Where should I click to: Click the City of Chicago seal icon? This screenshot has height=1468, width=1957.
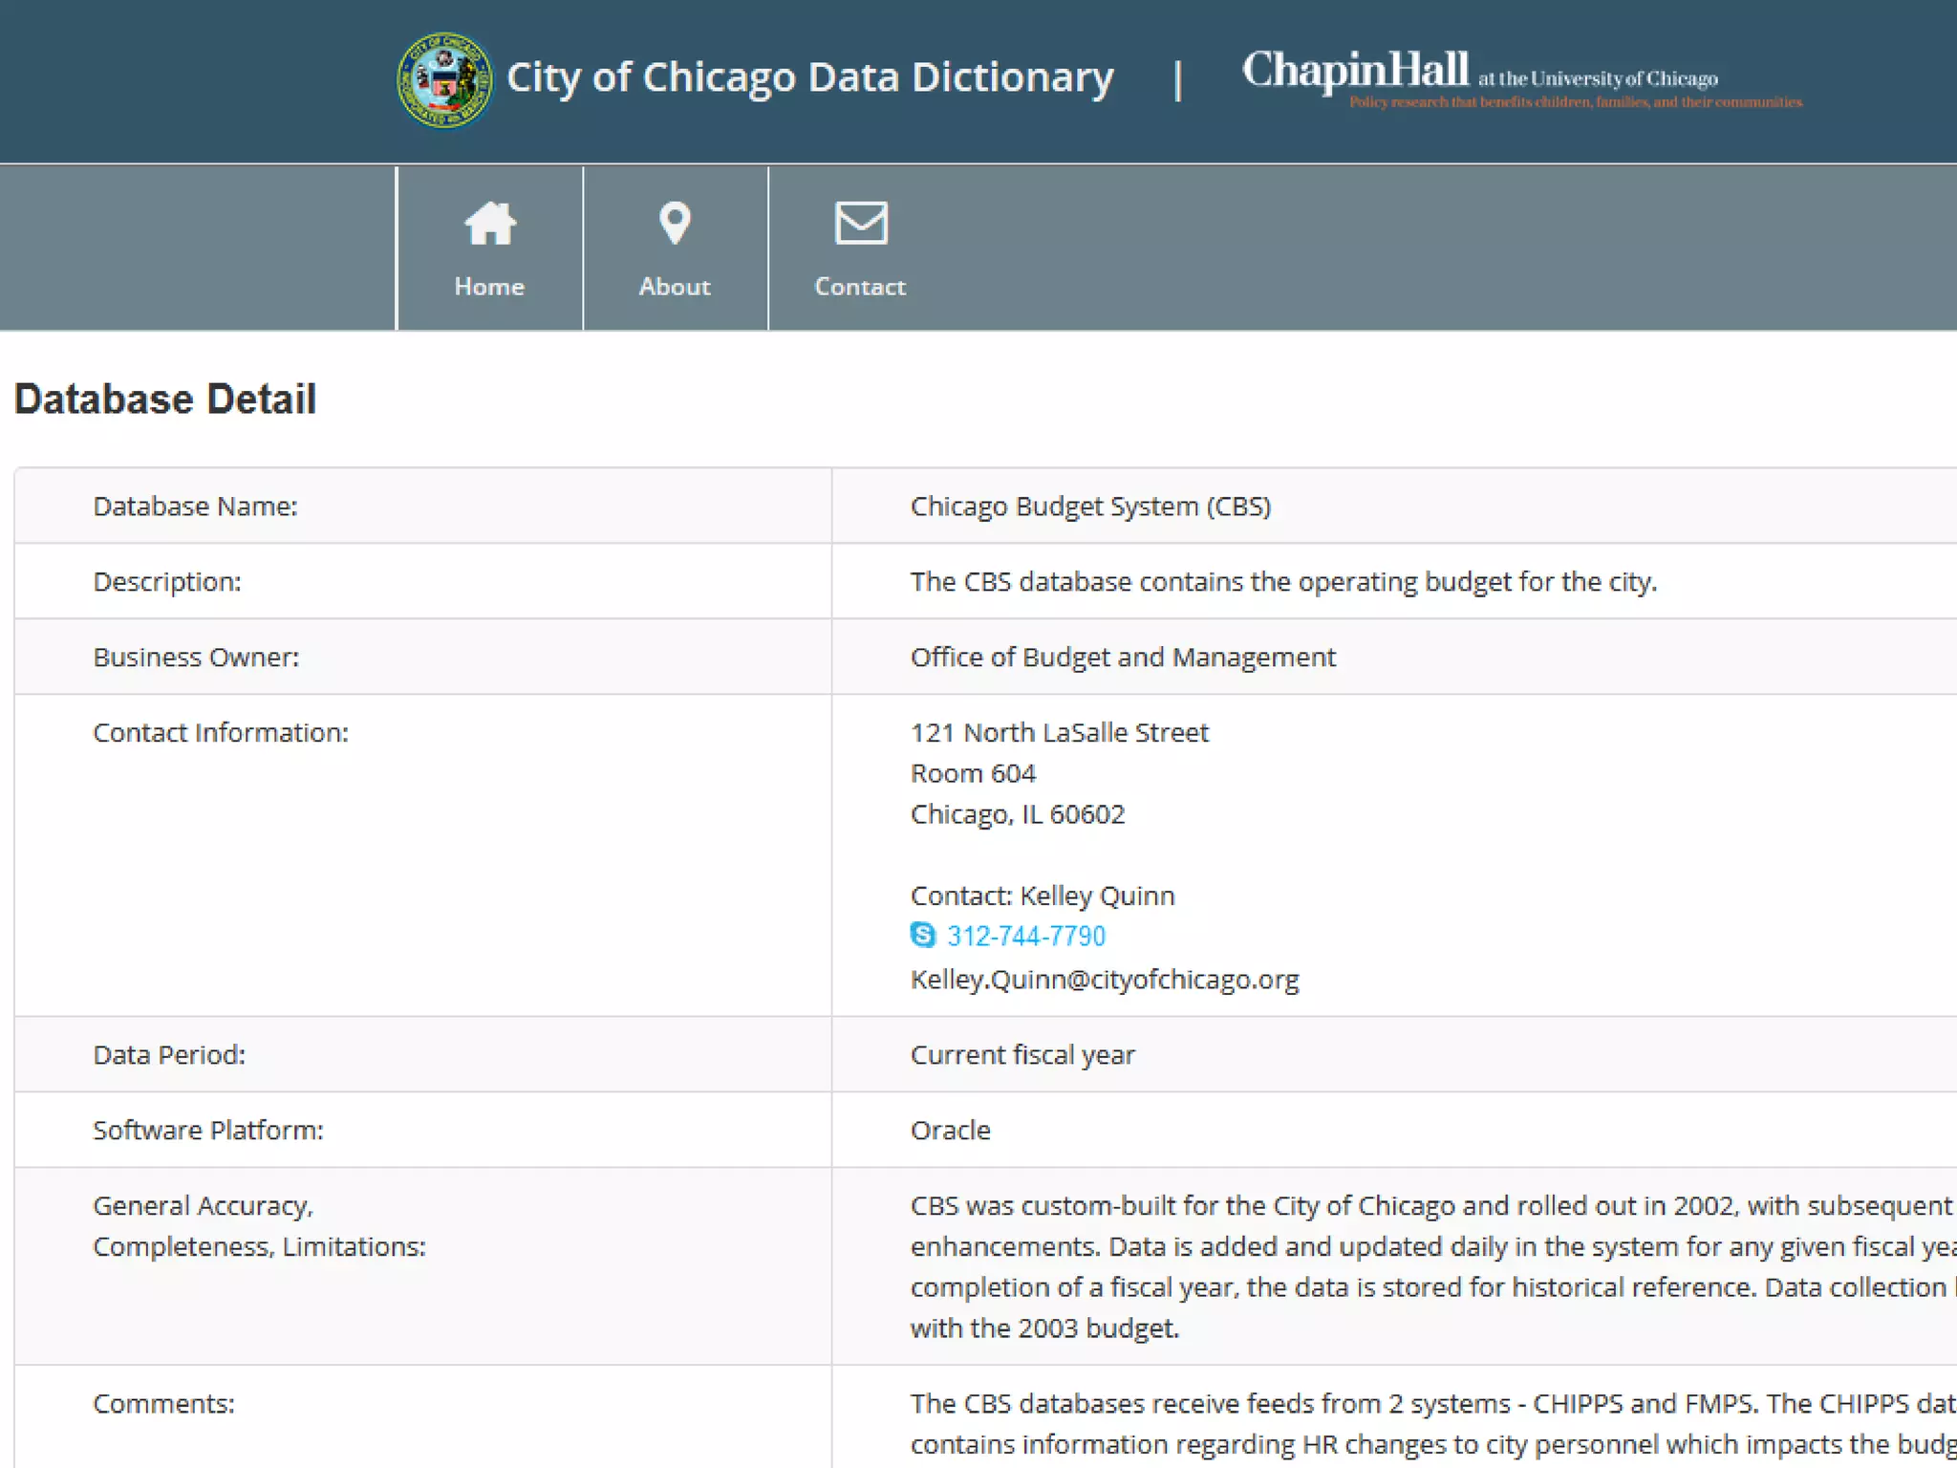coord(444,80)
